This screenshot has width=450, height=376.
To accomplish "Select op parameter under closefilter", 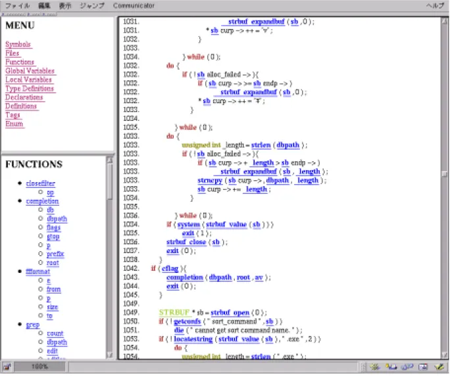I will pos(50,192).
